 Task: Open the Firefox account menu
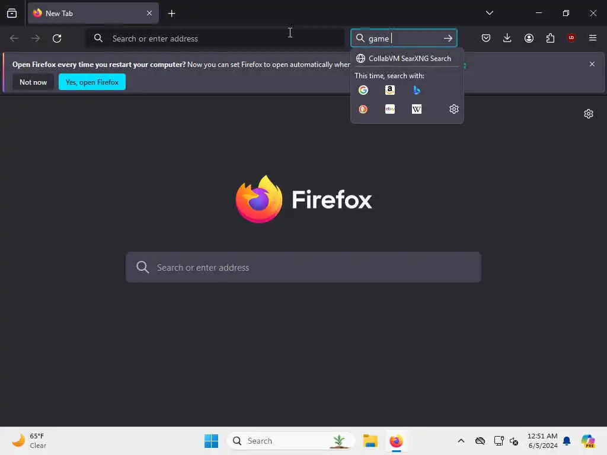pos(529,38)
